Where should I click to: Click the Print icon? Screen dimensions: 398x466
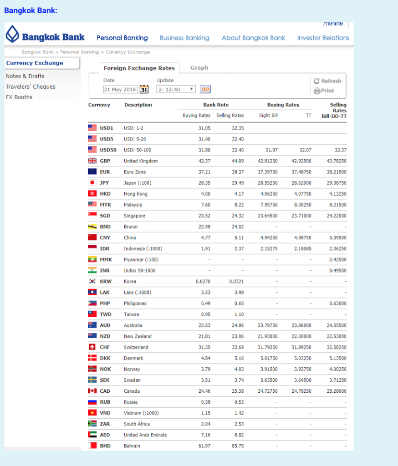click(317, 91)
